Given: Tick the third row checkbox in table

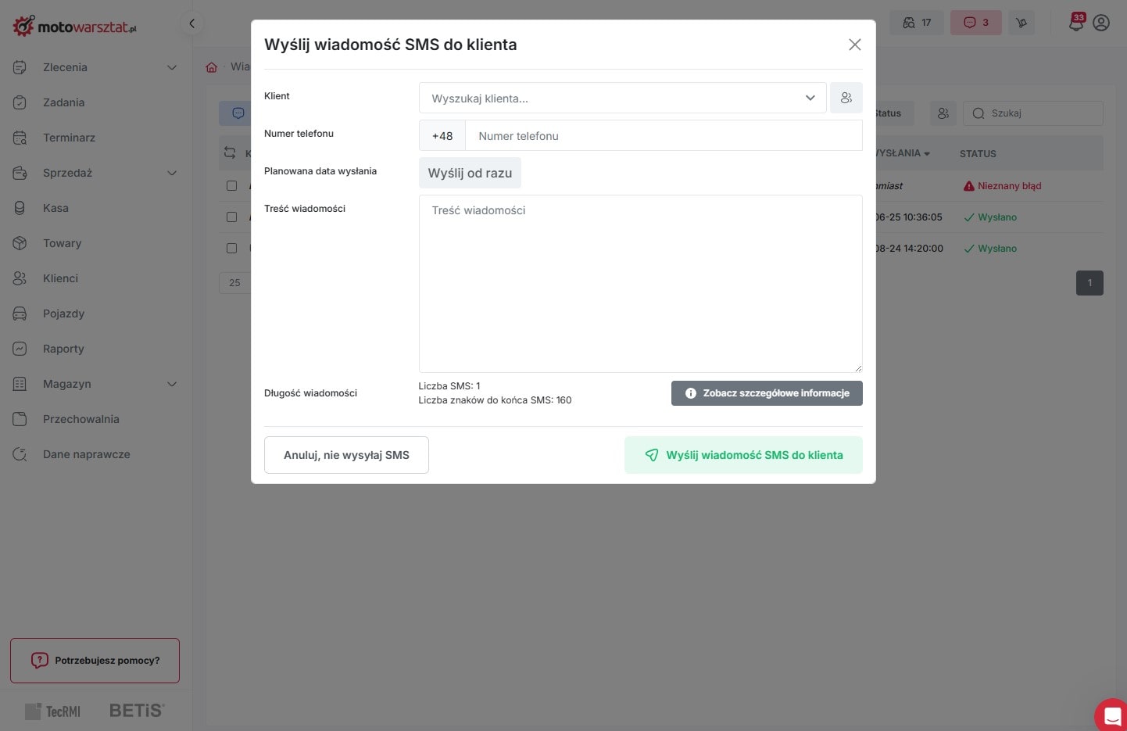Looking at the screenshot, I should (231, 249).
